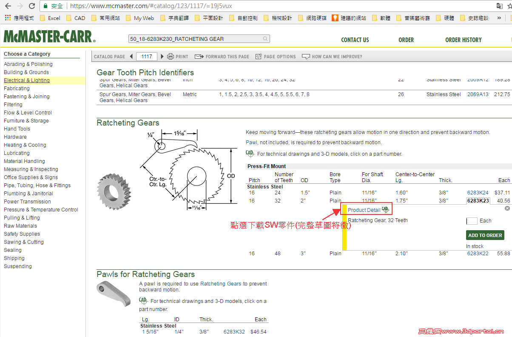Click CAD icon in Pawls description
The width and height of the screenshot is (512, 337).
point(143,300)
